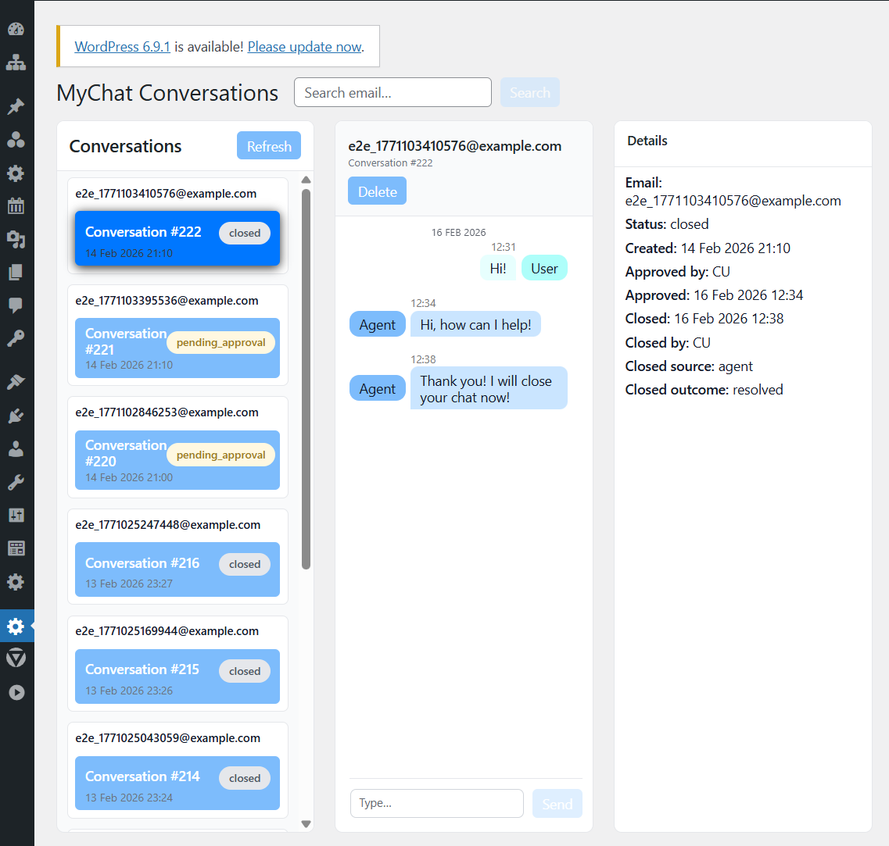Open Comments speech bubble icon
The height and width of the screenshot is (846, 889).
pyautogui.click(x=16, y=305)
